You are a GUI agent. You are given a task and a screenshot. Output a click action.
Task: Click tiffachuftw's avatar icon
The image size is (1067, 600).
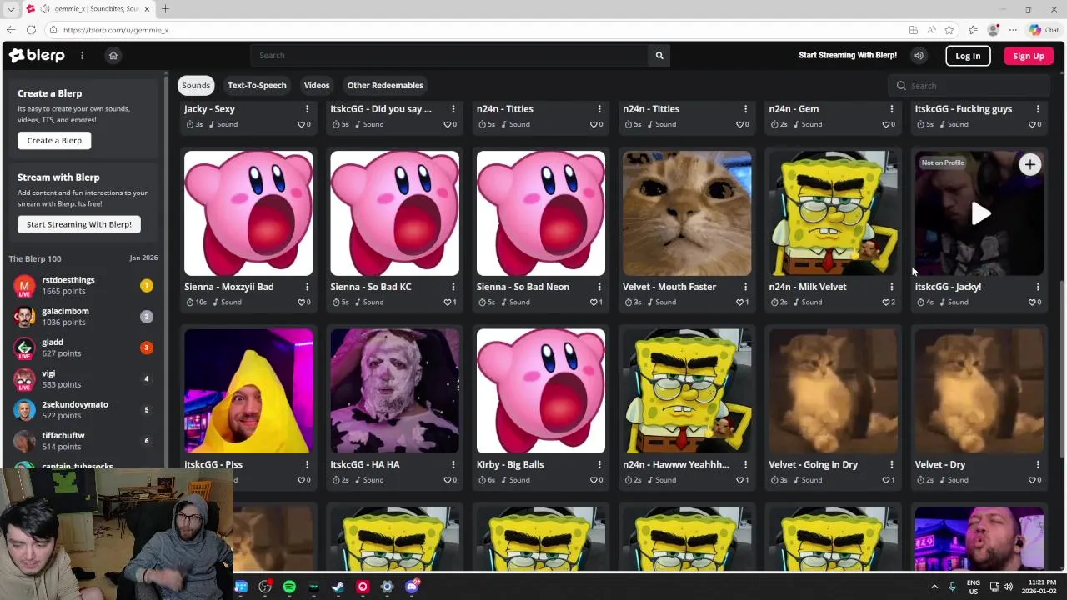25,441
